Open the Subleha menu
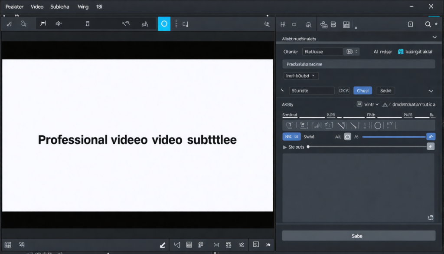Viewport: 444px width, 254px height. pos(60,7)
